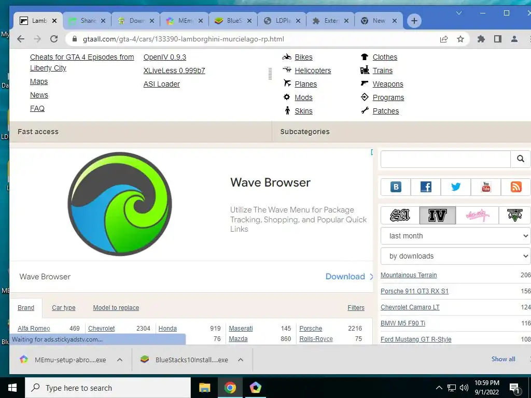The width and height of the screenshot is (531, 398).
Task: Click the Wave Browser logo image
Action: (x=120, y=204)
